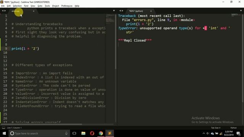Click the volume speaker tray icon

click(208, 134)
